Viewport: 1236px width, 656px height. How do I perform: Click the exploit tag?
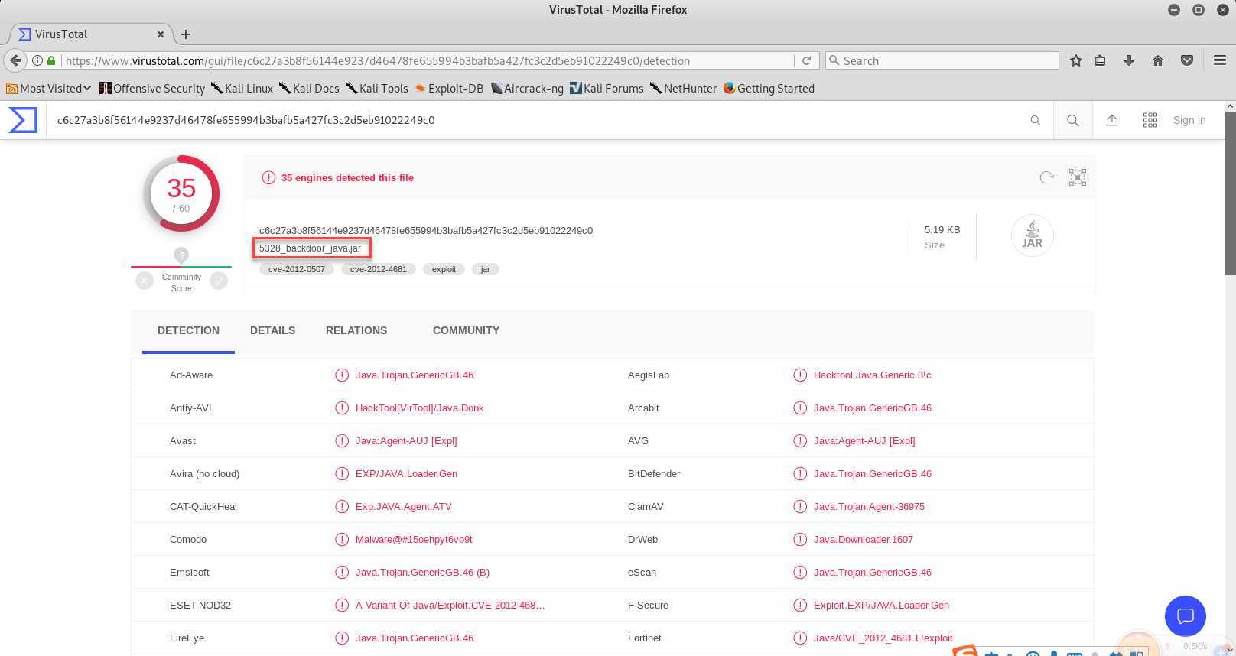pyautogui.click(x=444, y=269)
